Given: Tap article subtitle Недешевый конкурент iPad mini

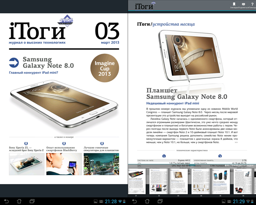Looking at the screenshot, I should [x=172, y=103].
